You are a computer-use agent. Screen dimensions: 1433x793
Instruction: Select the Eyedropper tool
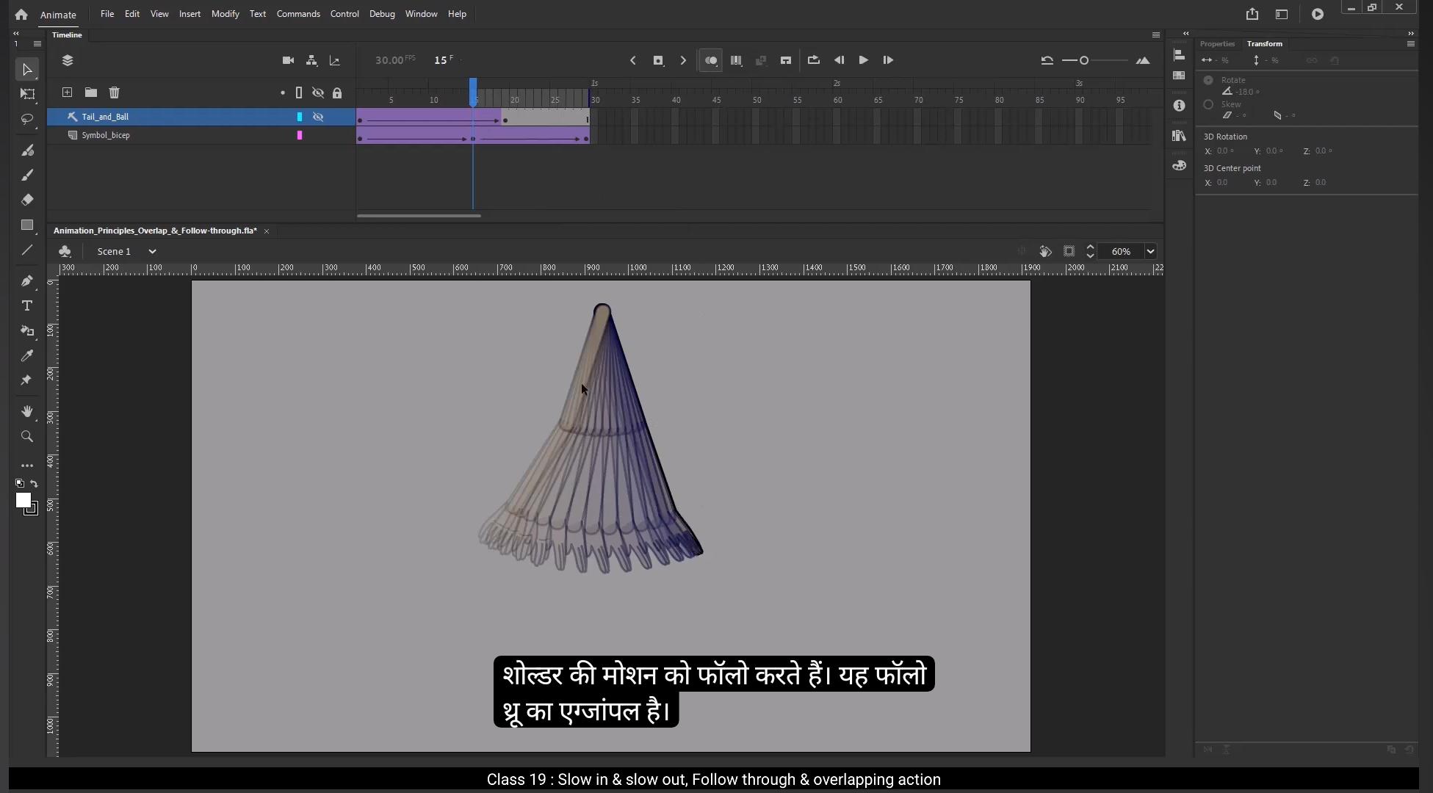pos(27,355)
